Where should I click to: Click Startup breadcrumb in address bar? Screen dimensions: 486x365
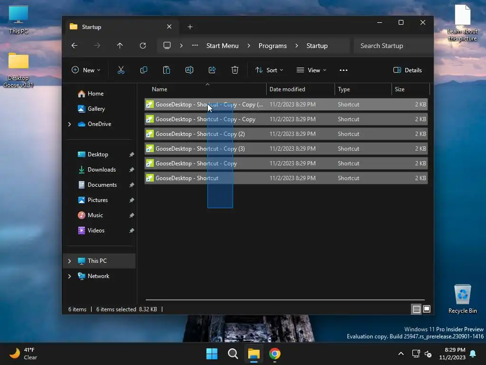click(317, 46)
